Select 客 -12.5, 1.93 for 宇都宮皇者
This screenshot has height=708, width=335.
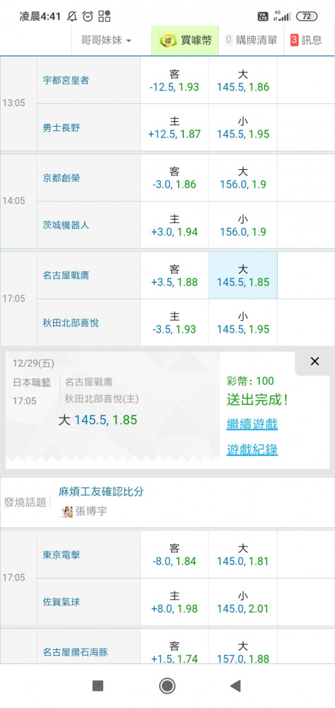coord(175,81)
